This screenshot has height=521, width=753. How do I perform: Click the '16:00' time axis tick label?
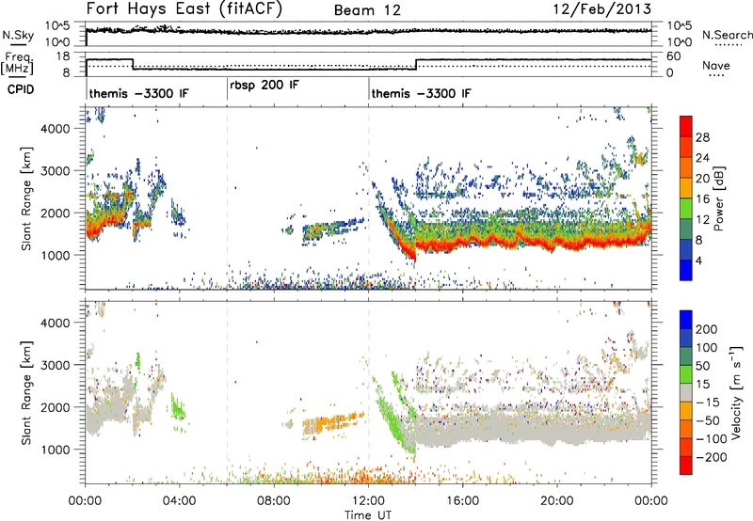462,500
